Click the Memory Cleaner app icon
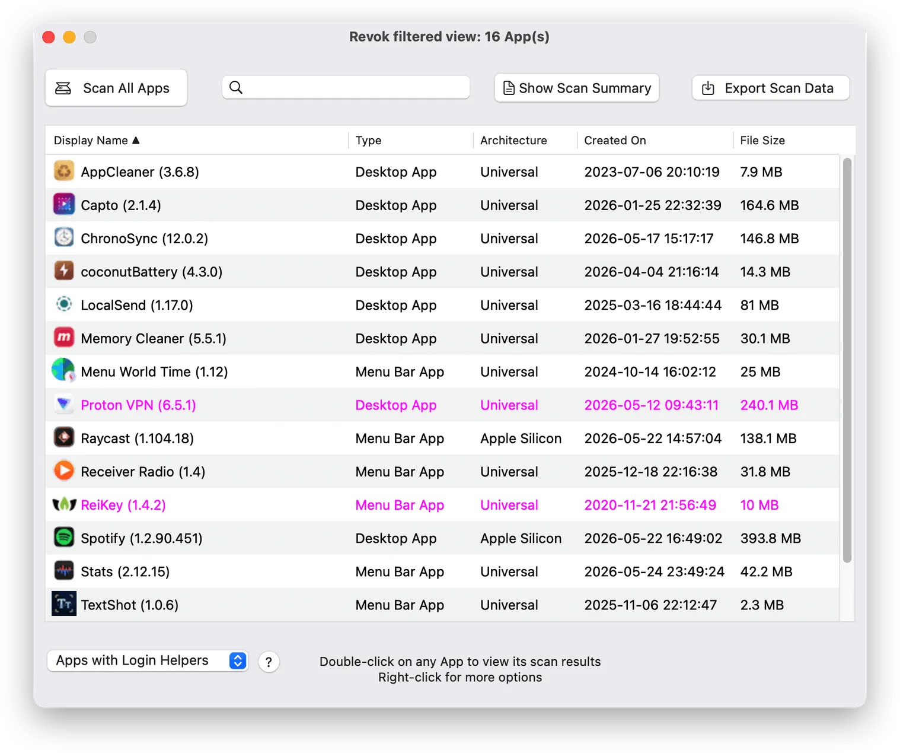The width and height of the screenshot is (900, 753). tap(64, 338)
